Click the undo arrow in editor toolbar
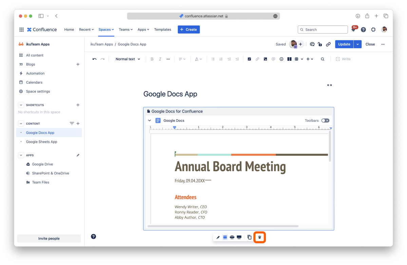The width and height of the screenshot is (407, 265). point(94,59)
